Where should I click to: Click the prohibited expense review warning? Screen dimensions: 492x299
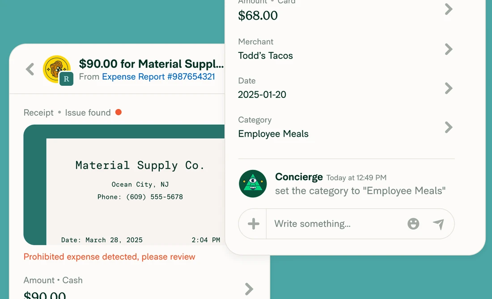109,257
